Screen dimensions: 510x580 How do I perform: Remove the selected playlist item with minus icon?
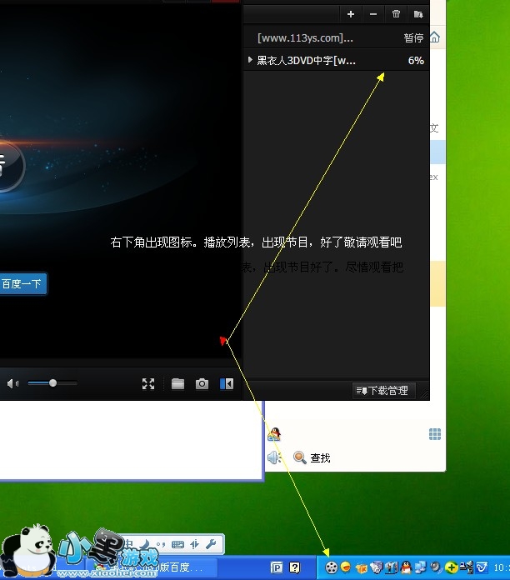[x=373, y=14]
